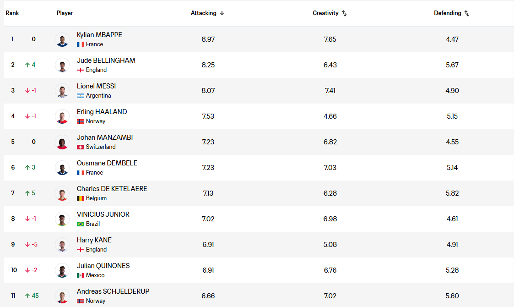Click the Defending column header

[448, 13]
